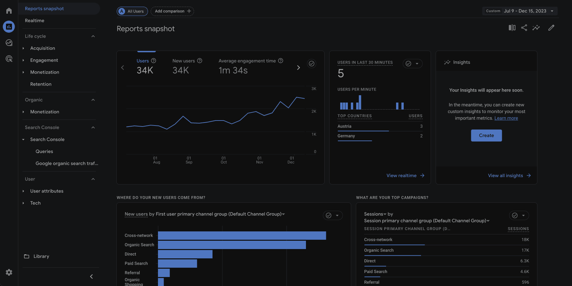Open the custom date range dropdown
Screen dimensions: 572x286
(x=520, y=11)
